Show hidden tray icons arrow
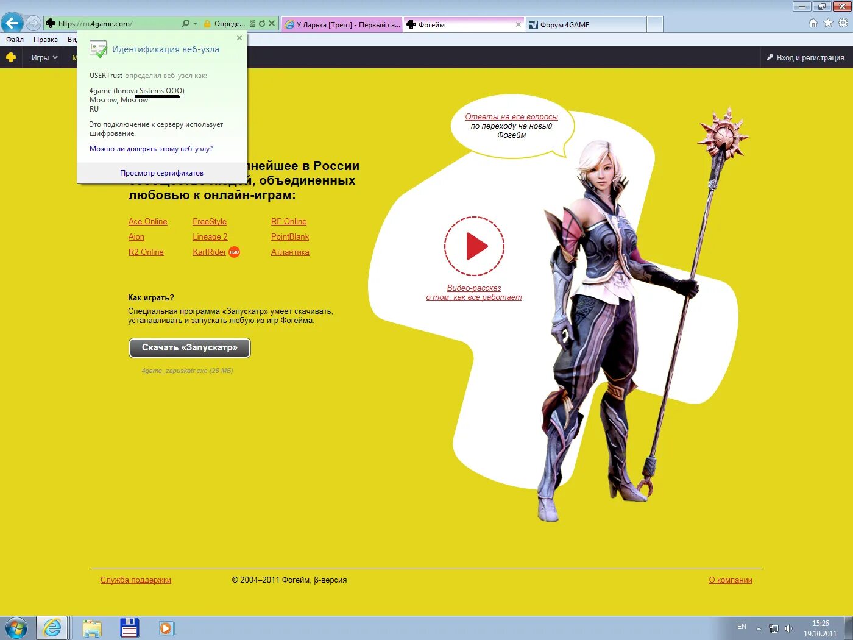853x640 pixels. click(759, 628)
